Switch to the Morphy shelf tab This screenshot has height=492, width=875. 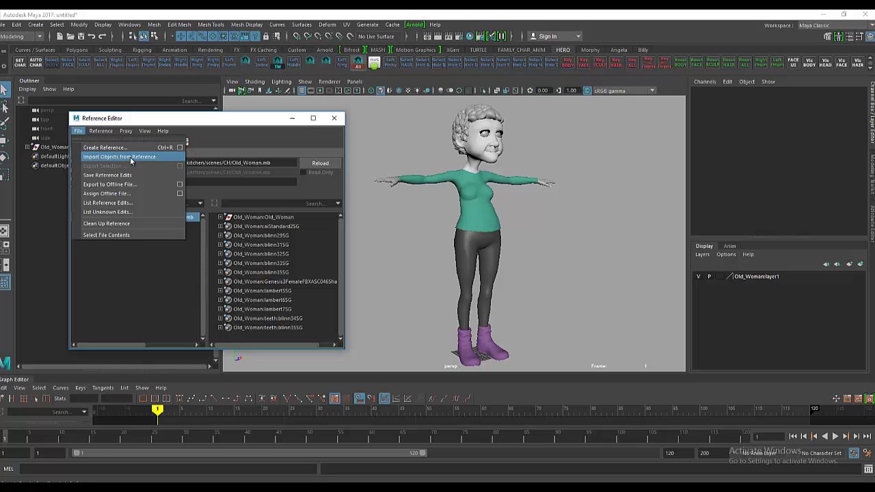590,50
